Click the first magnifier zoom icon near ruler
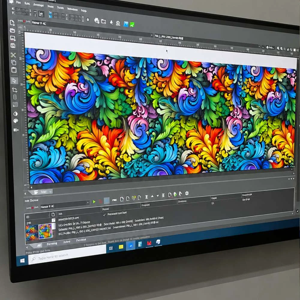The image size is (300, 300). pos(278,49)
